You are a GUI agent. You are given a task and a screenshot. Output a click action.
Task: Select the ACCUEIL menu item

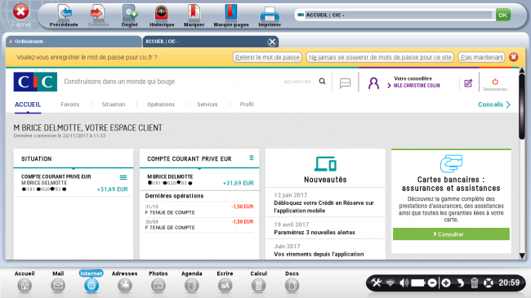point(28,105)
